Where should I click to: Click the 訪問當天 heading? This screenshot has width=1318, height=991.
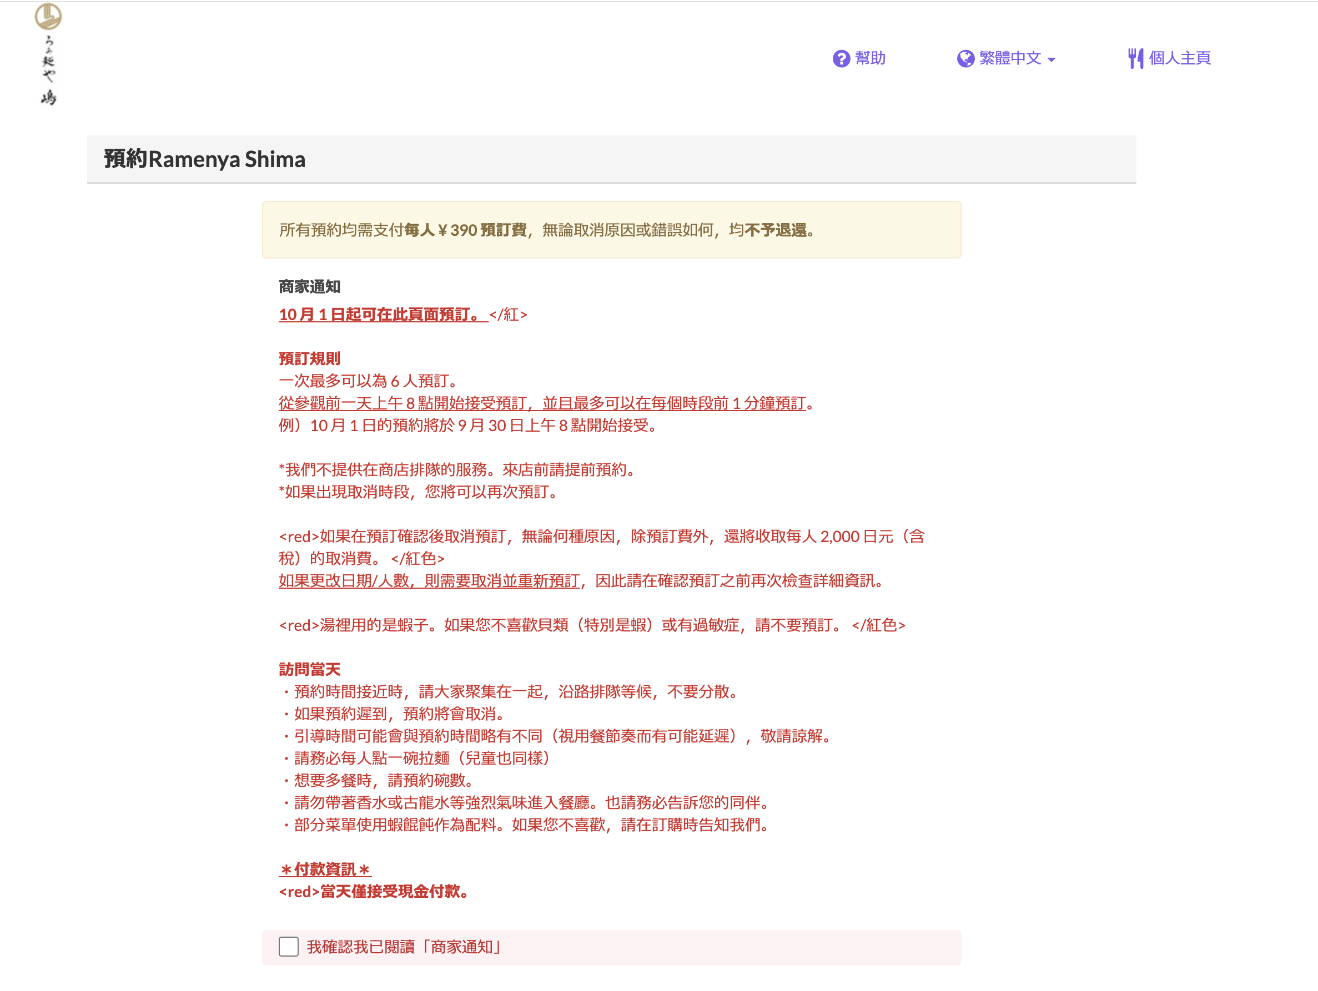(309, 669)
